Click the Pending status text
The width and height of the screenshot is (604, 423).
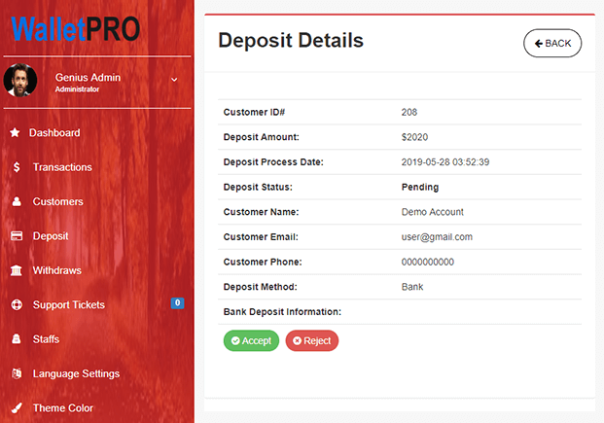click(420, 187)
